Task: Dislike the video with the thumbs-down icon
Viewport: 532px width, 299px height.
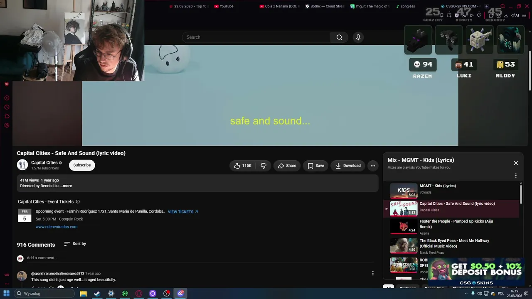Action: [264, 166]
